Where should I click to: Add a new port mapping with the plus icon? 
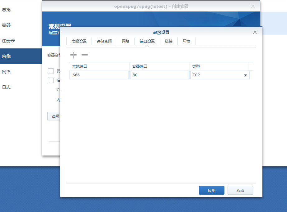tap(73, 55)
